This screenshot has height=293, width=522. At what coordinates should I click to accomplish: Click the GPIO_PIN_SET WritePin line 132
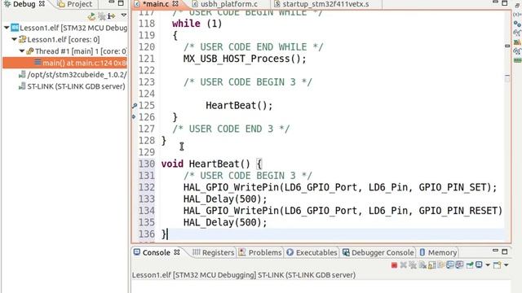(340, 187)
